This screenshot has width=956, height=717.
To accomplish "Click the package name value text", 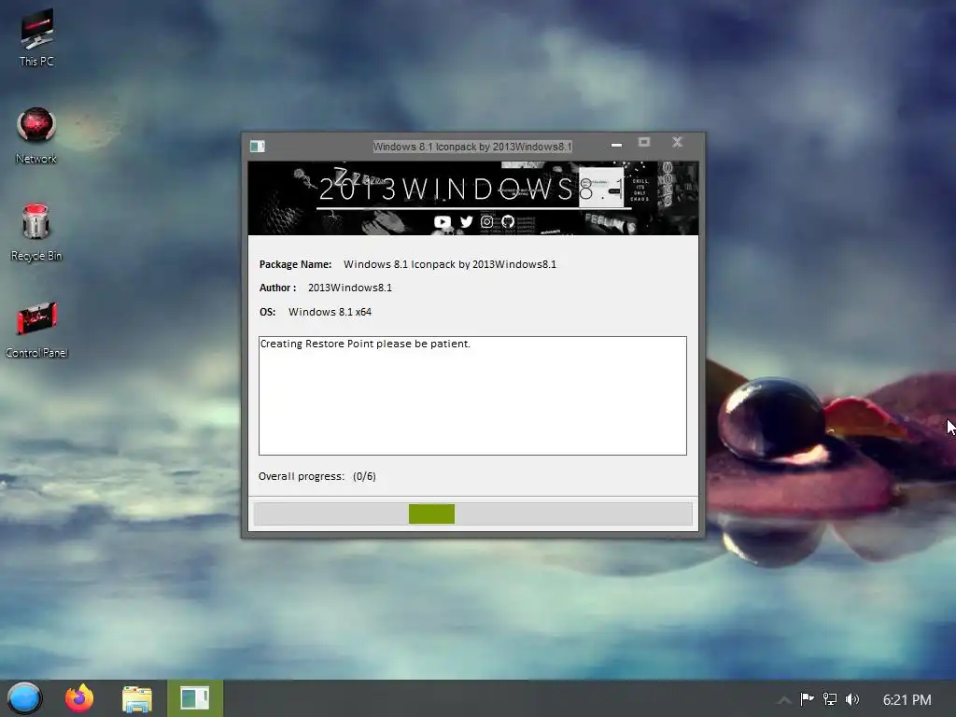I will [x=450, y=264].
